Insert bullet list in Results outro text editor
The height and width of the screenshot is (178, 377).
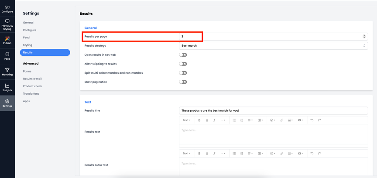coord(234,154)
